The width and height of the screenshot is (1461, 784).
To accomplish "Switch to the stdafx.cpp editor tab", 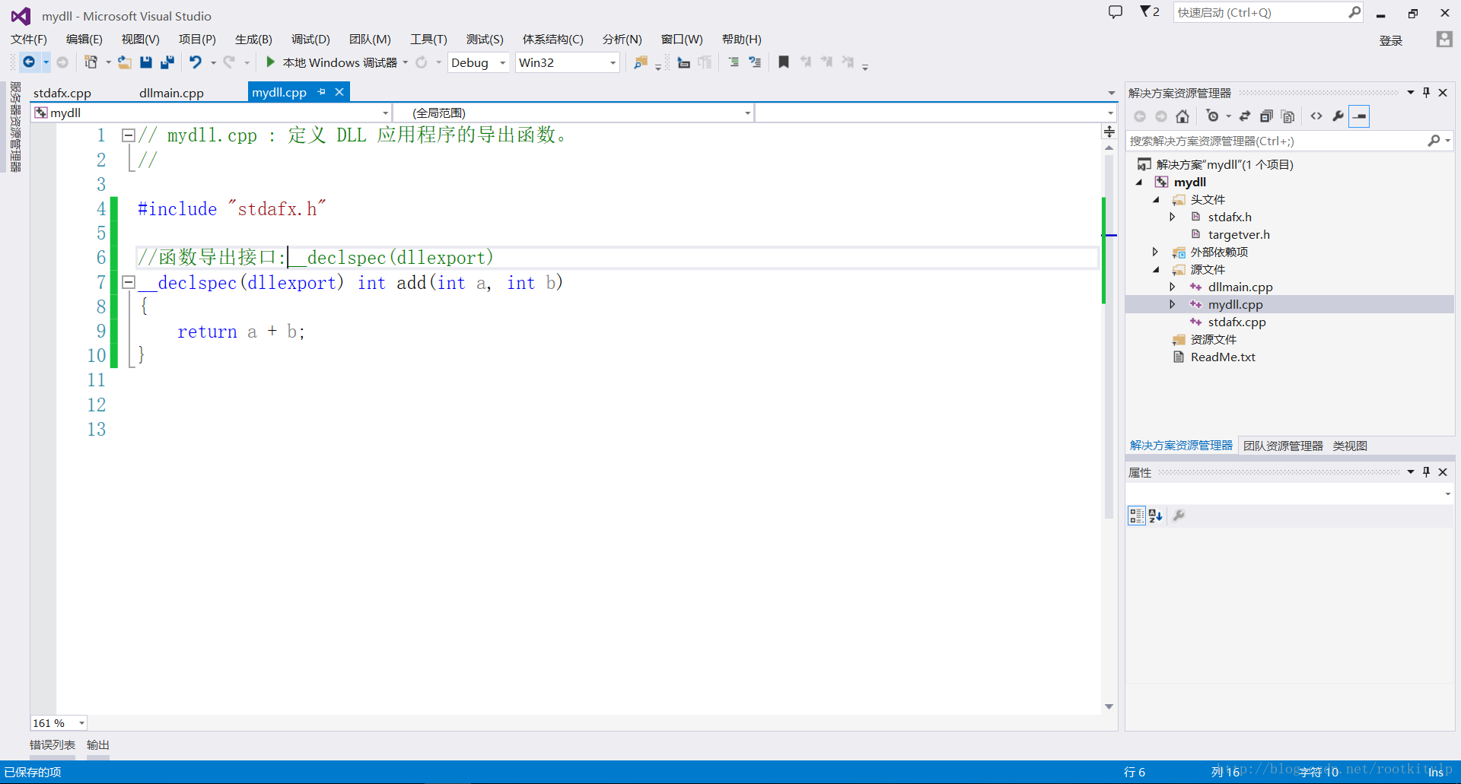I will point(62,93).
